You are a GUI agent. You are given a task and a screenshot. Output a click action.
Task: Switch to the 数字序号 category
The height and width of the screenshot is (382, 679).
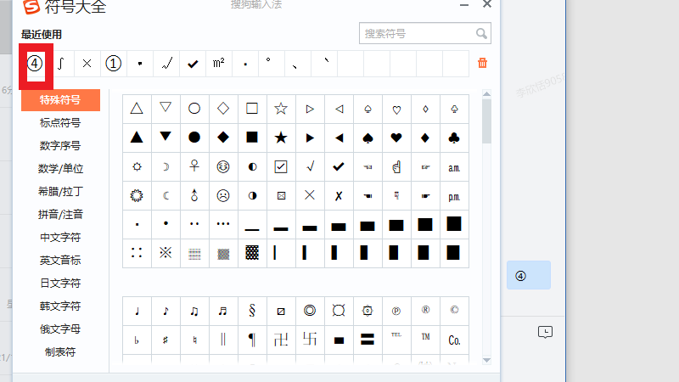[x=60, y=145]
